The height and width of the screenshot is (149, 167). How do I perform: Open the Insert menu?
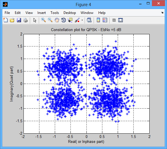click(41, 13)
